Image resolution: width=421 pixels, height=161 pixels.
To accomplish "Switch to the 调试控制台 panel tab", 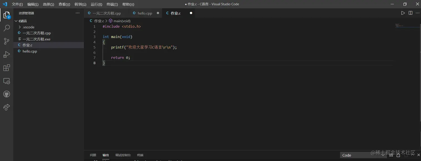I will [x=123, y=155].
